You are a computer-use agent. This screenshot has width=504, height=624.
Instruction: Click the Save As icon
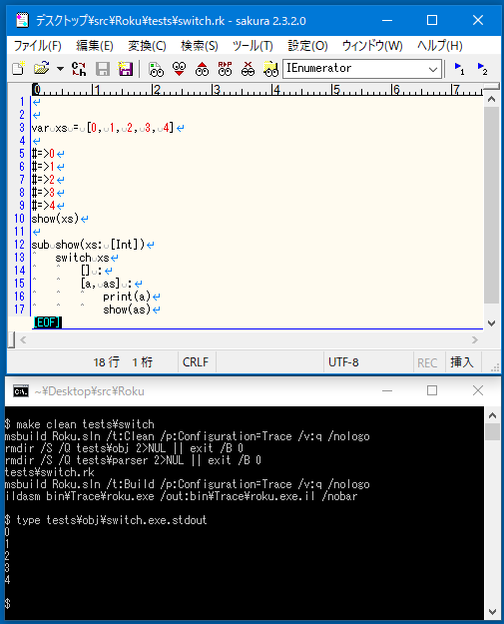(126, 69)
